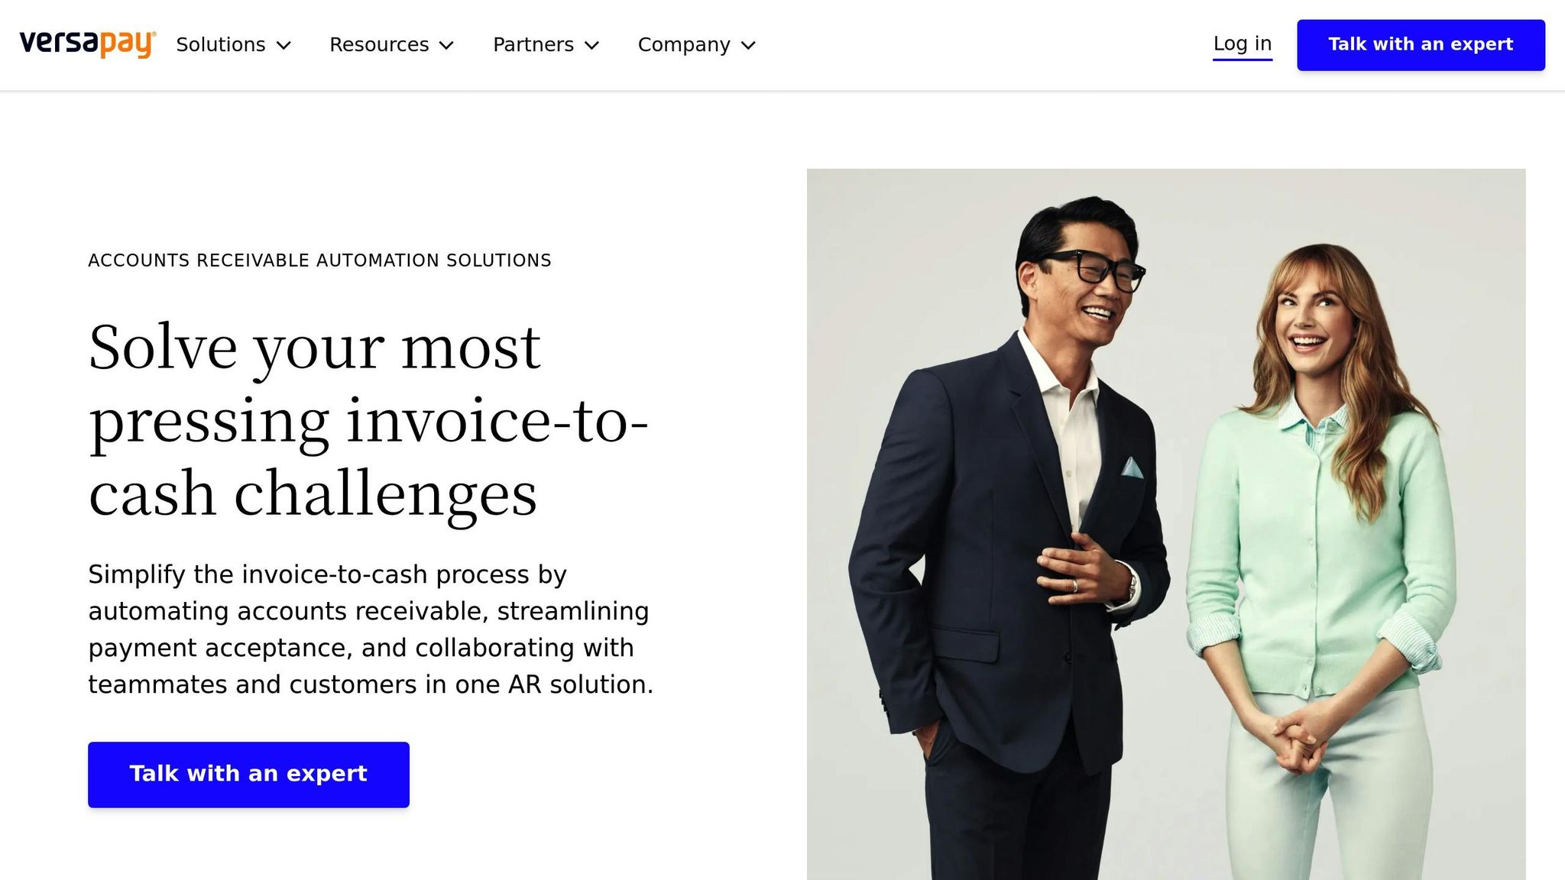The height and width of the screenshot is (880, 1565).
Task: Expand the chevron next to Partners
Action: (591, 46)
